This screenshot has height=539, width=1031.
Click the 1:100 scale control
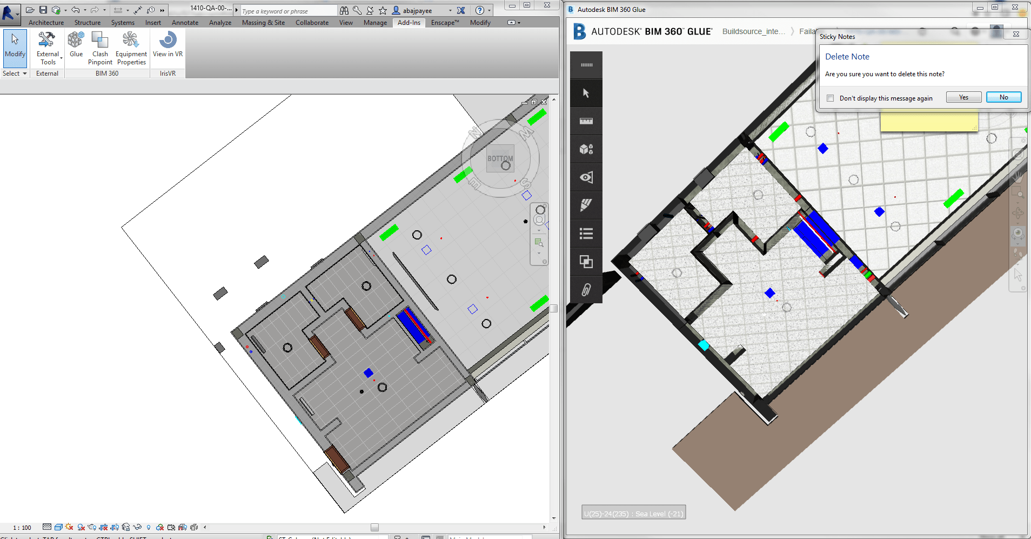[22, 527]
